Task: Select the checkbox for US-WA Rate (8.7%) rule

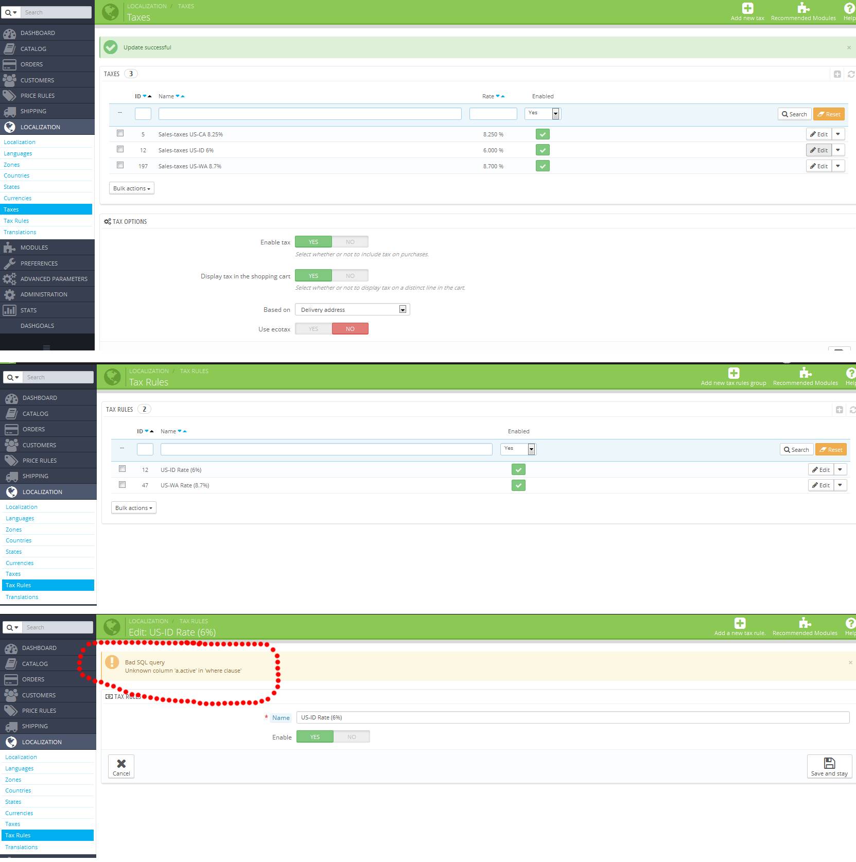Action: point(123,485)
